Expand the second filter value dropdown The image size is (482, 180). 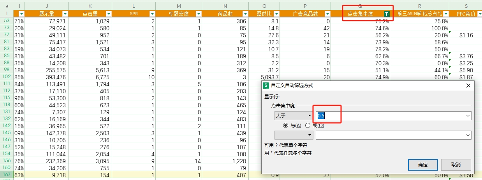tap(467, 135)
